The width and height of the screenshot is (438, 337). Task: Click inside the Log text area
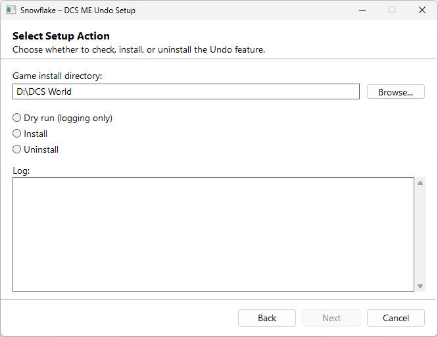[214, 234]
